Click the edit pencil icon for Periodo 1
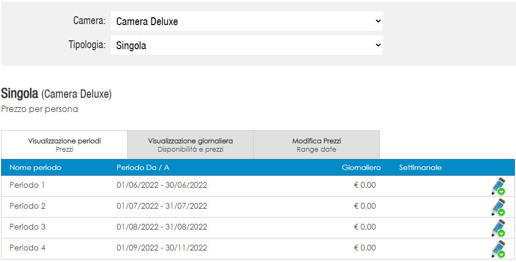This screenshot has height=262, width=516. pyautogui.click(x=498, y=186)
